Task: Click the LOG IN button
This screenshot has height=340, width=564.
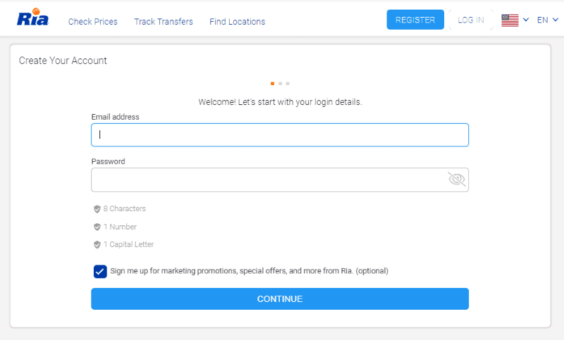Action: tap(470, 20)
